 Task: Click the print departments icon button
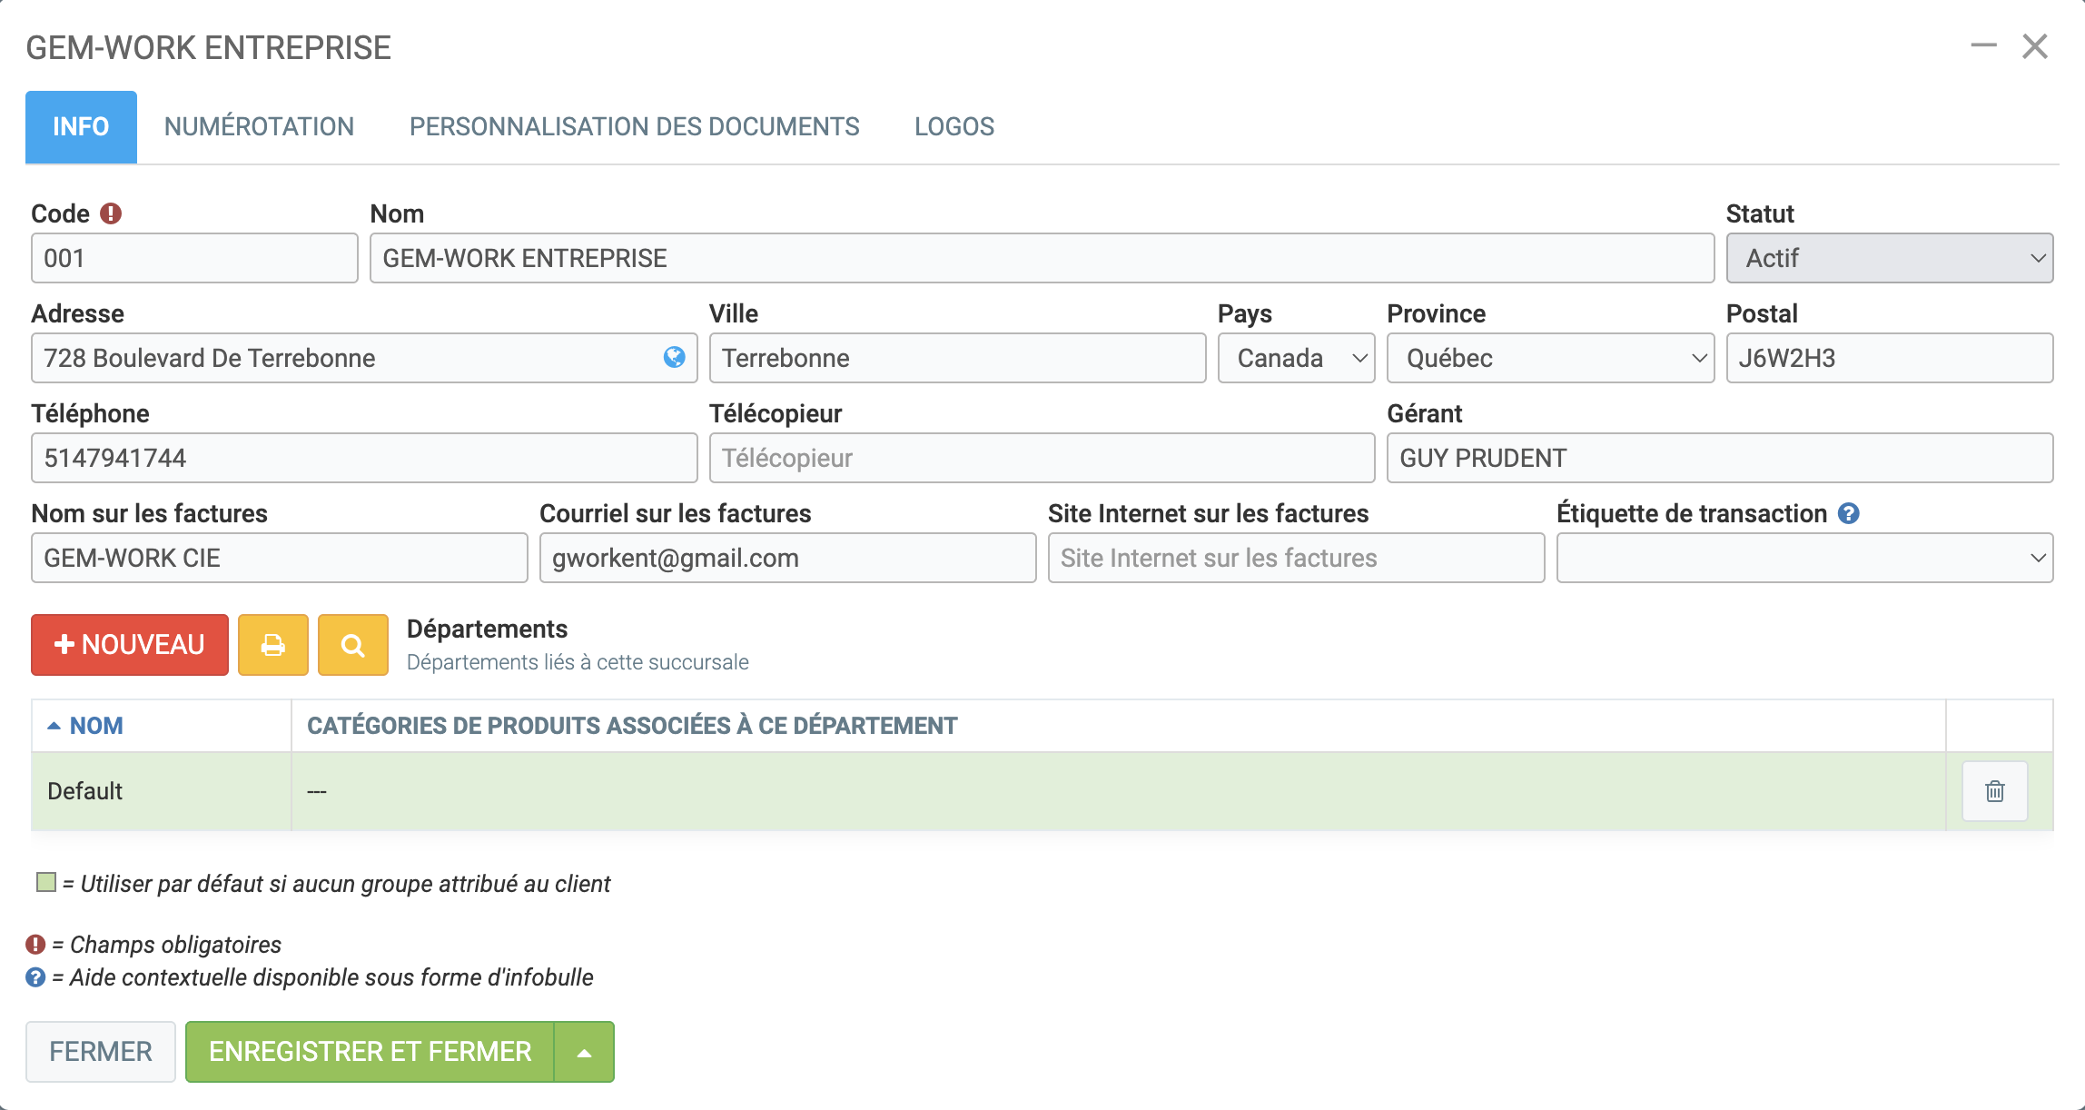(x=272, y=645)
